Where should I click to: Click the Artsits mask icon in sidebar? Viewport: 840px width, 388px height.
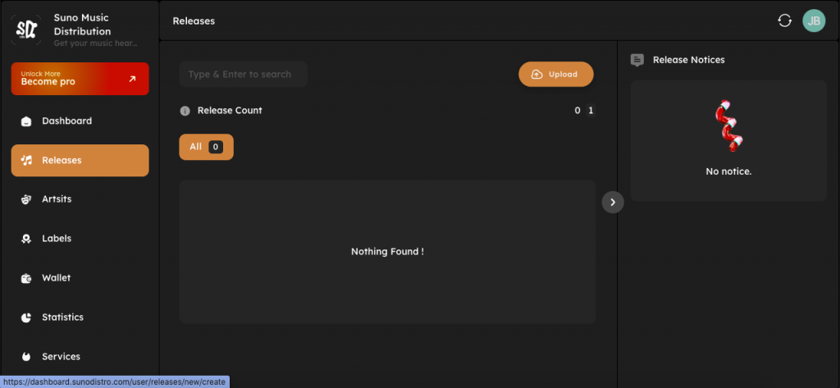[x=26, y=199]
